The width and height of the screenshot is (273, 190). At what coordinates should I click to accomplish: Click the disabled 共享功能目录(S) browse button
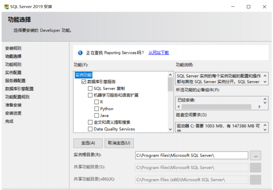[x=255, y=168]
